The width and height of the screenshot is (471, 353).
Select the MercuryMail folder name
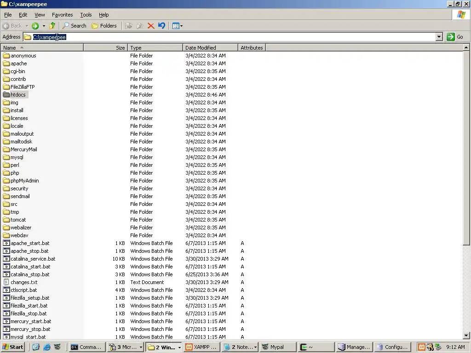pos(24,149)
